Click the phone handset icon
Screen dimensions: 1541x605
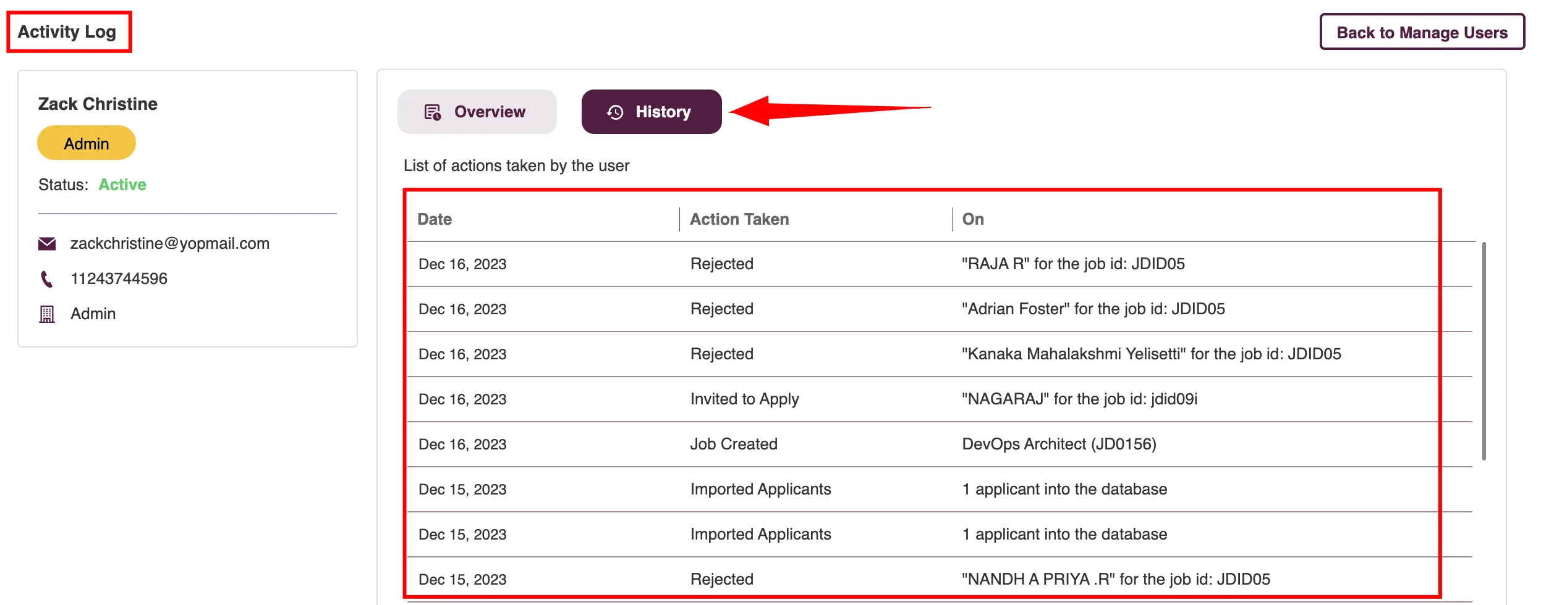pos(46,279)
